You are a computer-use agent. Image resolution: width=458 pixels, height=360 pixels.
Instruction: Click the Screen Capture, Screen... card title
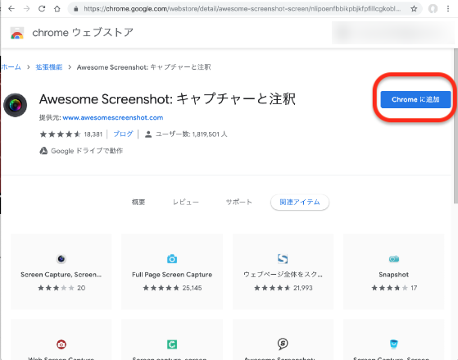pyautogui.click(x=61, y=275)
